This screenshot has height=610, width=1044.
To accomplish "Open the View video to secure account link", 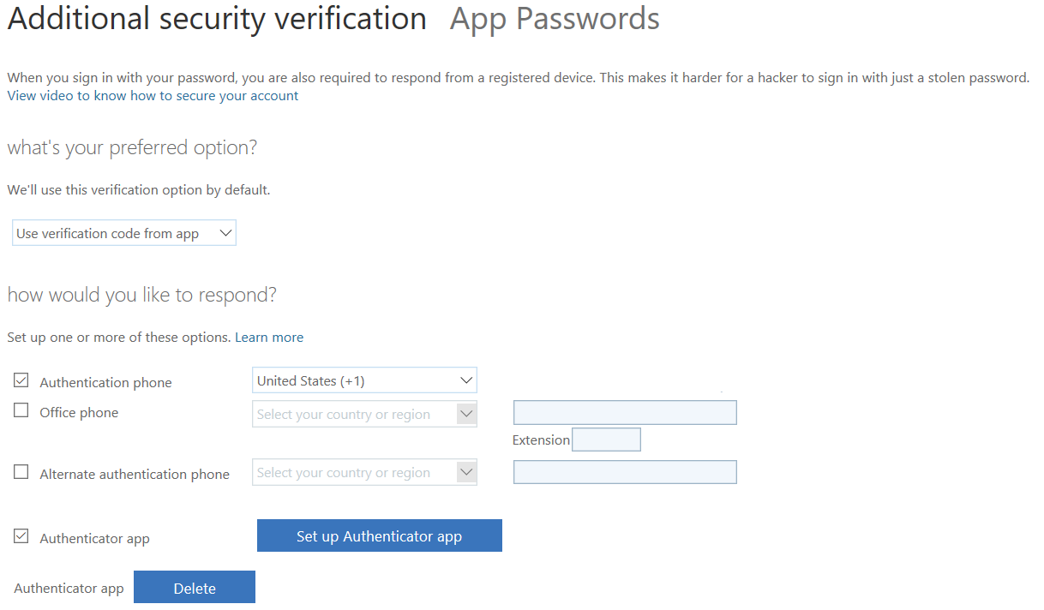I will point(153,96).
